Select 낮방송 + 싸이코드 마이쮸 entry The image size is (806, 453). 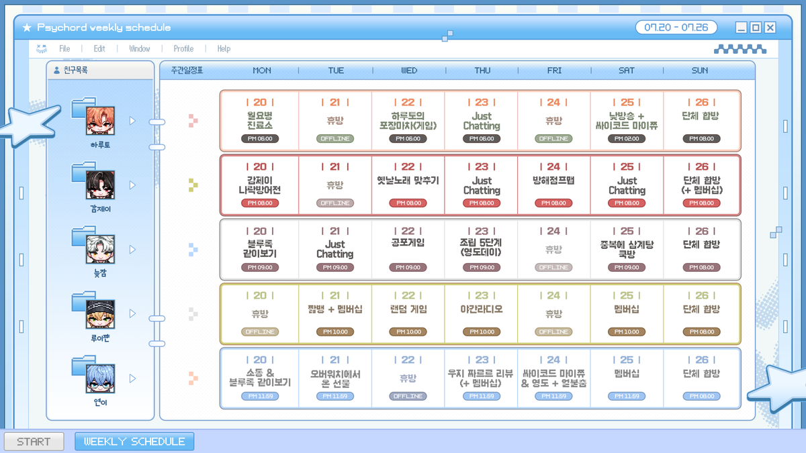[627, 121]
